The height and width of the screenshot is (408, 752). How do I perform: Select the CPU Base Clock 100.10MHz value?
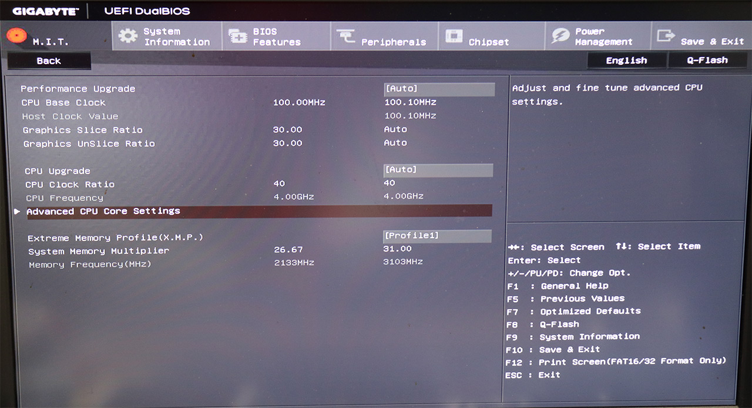pos(410,102)
